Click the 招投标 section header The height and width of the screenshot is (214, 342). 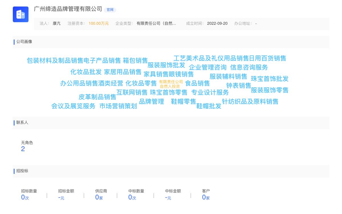point(22,171)
